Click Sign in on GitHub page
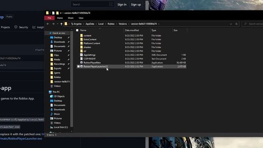Image resolution: width=263 pixels, height=148 pixels. pos(122,5)
